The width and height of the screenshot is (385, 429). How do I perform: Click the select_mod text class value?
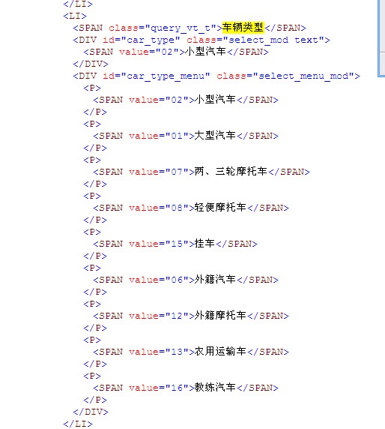coord(273,40)
